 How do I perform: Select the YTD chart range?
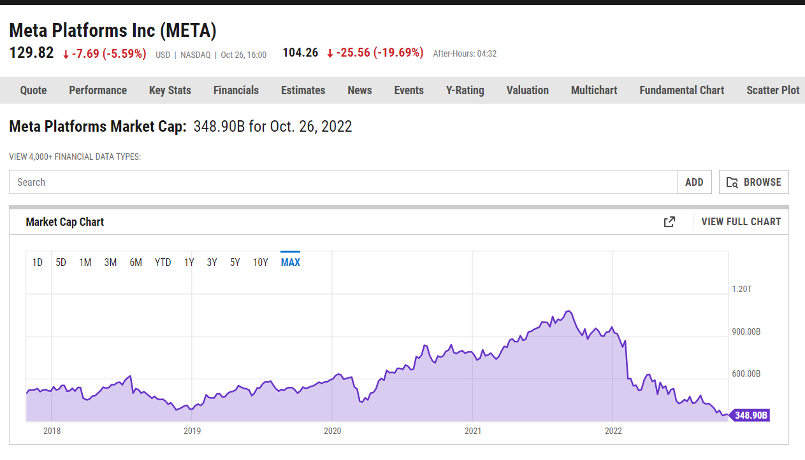163,262
